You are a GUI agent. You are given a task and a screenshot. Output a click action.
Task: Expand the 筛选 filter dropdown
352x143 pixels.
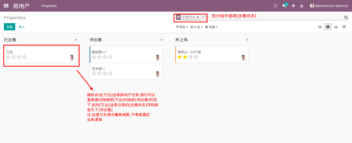click(182, 27)
